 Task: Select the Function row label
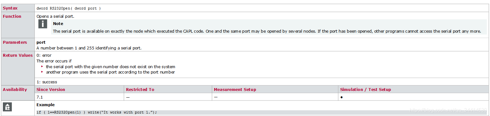[x=12, y=16]
